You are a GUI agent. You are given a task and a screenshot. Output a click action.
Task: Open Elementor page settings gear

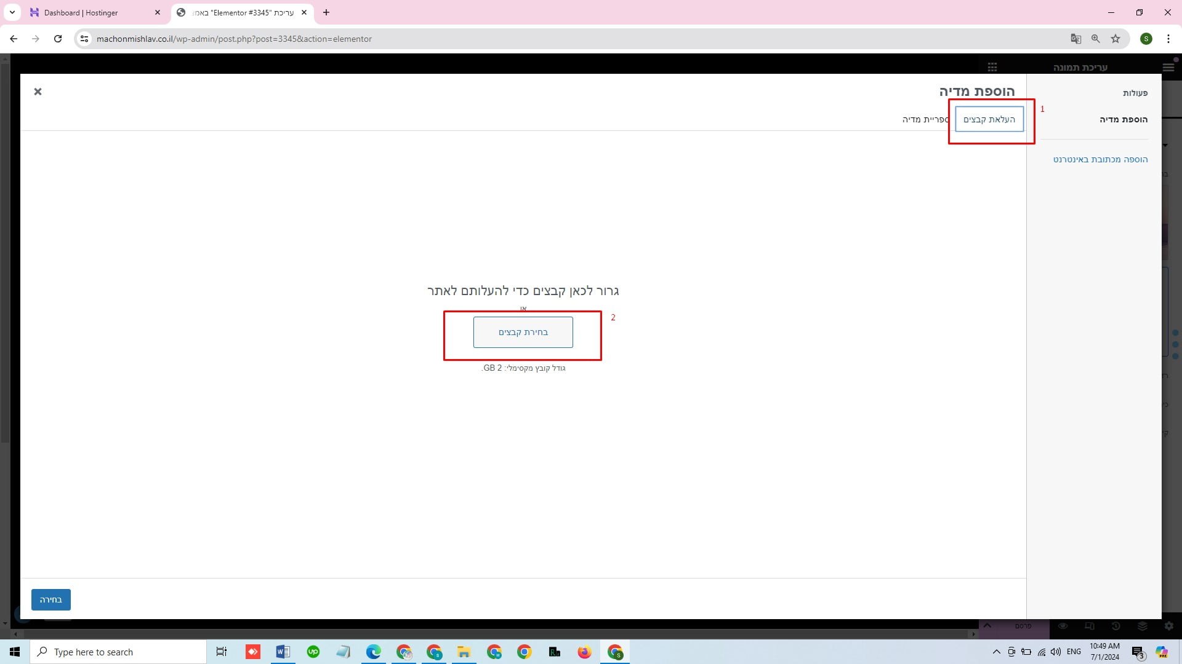coord(1169,626)
